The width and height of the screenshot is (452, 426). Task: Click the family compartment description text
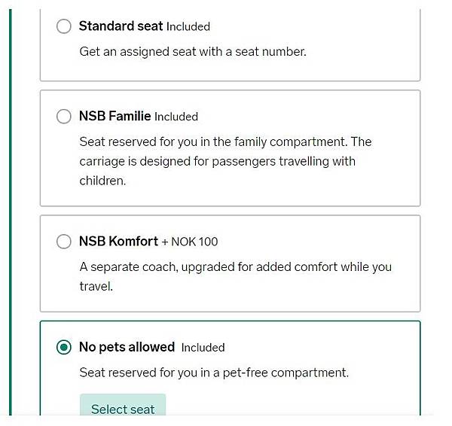tap(226, 161)
